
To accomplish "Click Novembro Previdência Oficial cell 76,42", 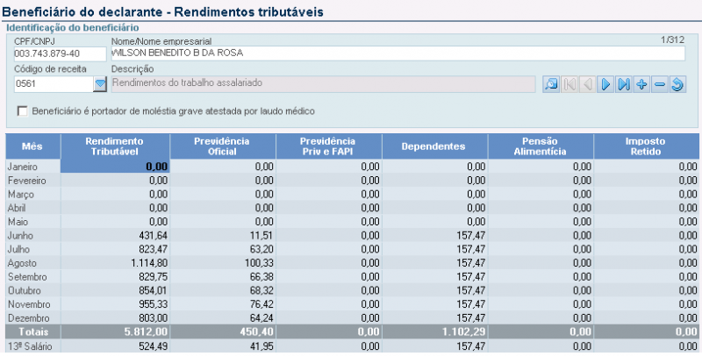I will 223,304.
